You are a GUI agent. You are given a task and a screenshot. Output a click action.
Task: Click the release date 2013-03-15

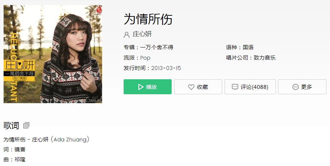point(166,68)
